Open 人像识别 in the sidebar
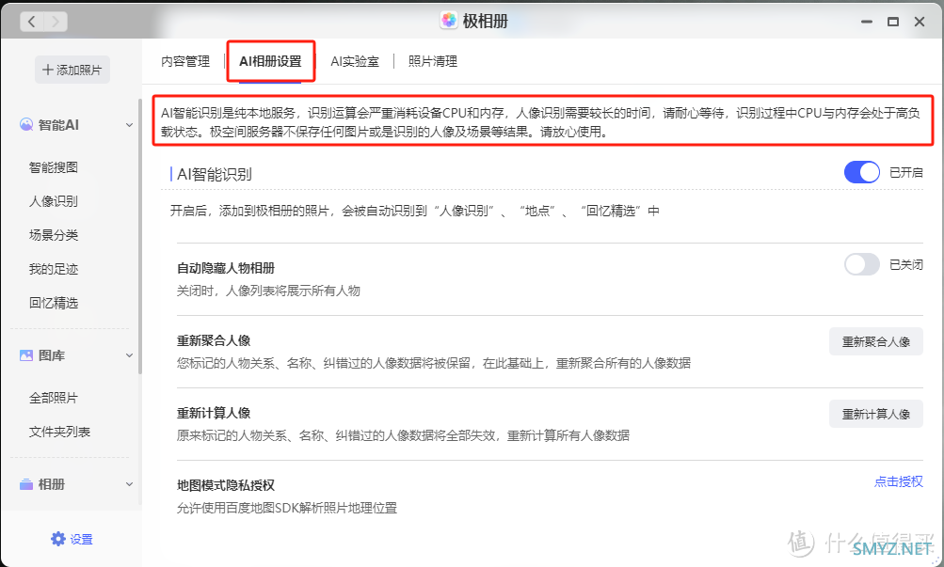 54,201
